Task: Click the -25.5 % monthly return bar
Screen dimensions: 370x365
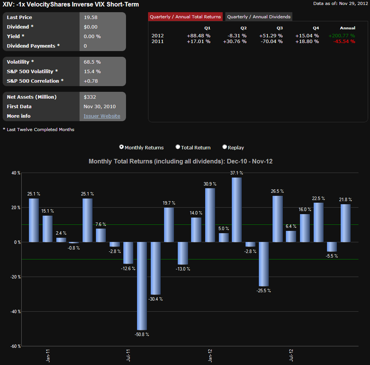Action: [264, 264]
